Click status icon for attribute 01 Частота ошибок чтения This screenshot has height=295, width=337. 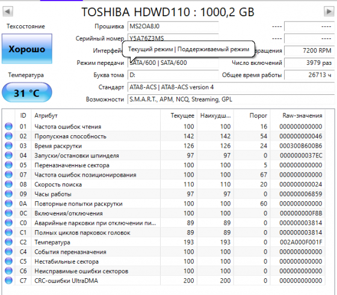click(8, 126)
